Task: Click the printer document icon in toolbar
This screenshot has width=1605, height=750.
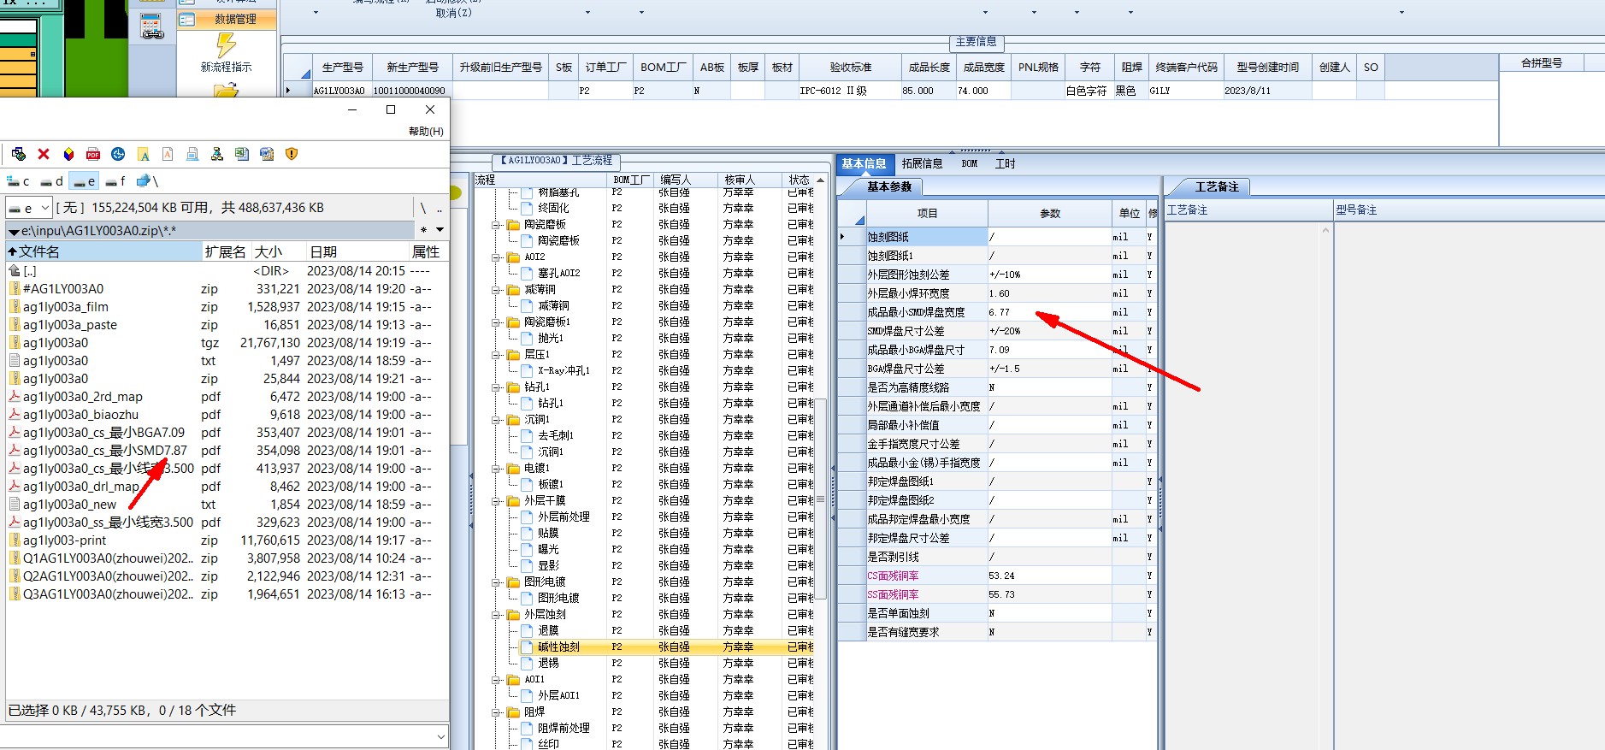Action: click(x=192, y=154)
